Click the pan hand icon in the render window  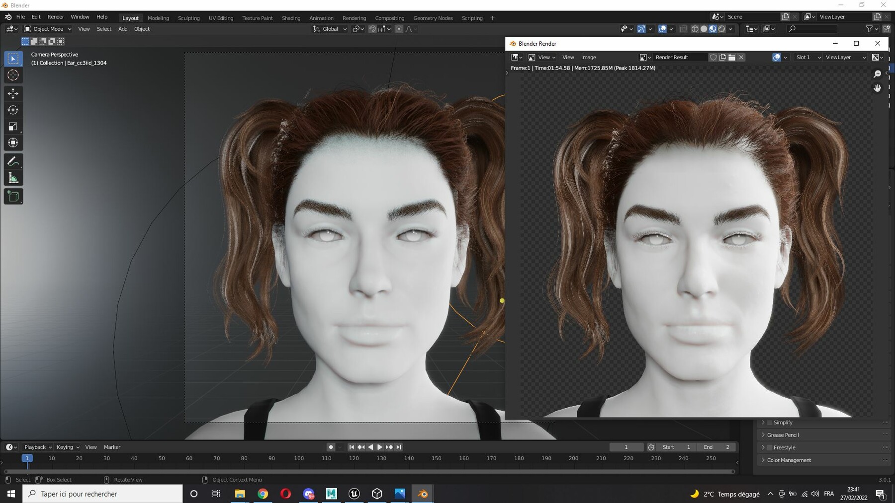(878, 88)
